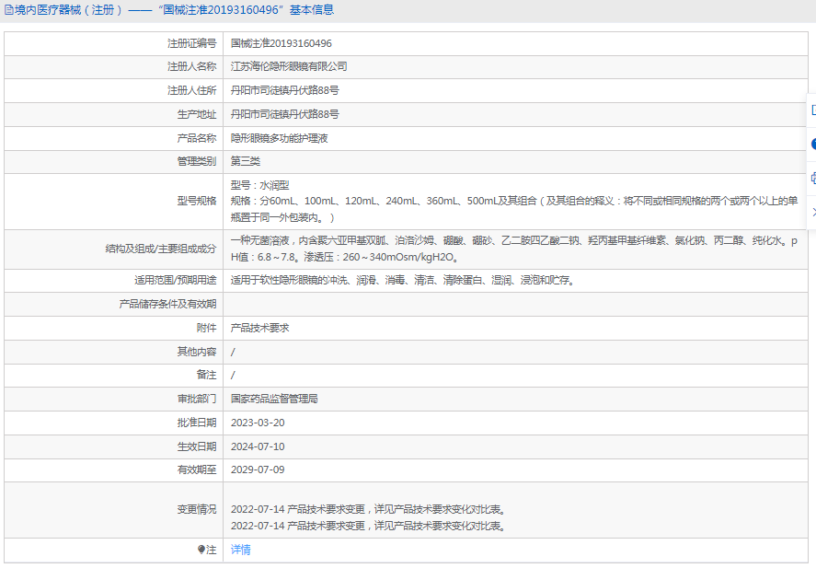The width and height of the screenshot is (816, 568).
Task: Click the registrant name 江苏海伦隐形眼镜有限公司
Action: tap(288, 66)
